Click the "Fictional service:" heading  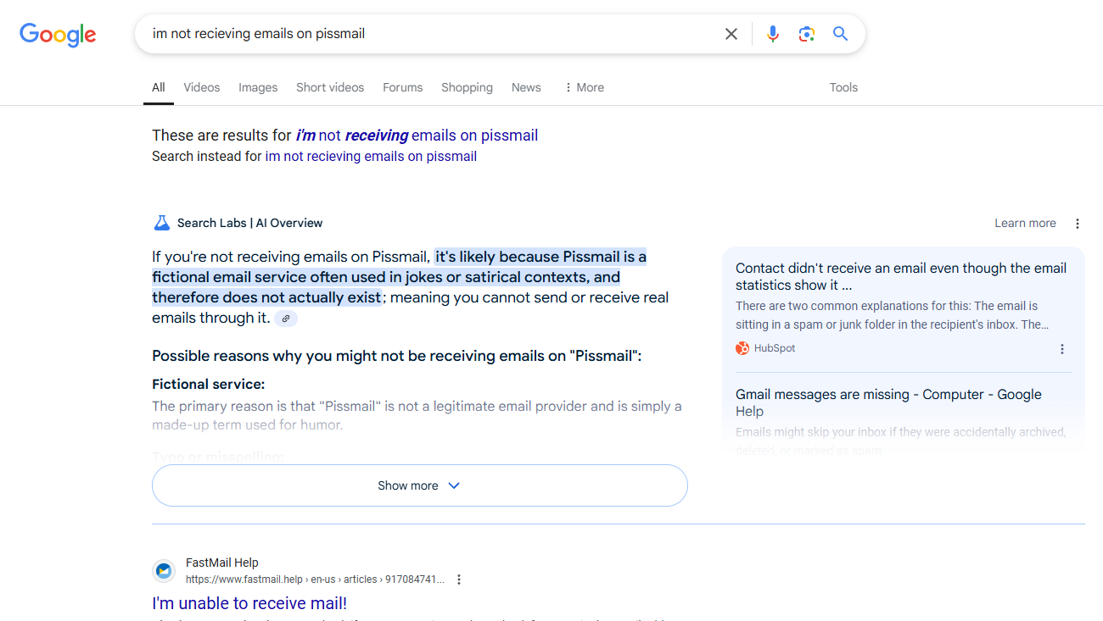[209, 384]
